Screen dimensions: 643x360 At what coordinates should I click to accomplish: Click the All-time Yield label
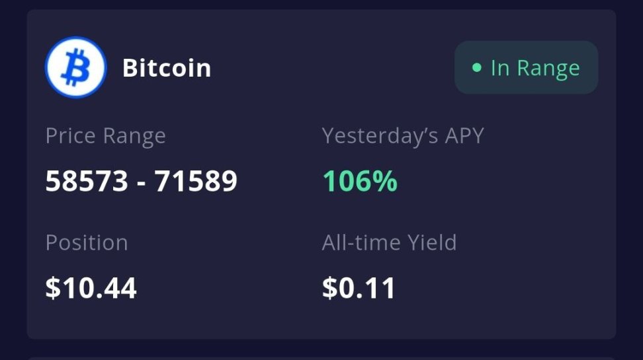tap(389, 242)
